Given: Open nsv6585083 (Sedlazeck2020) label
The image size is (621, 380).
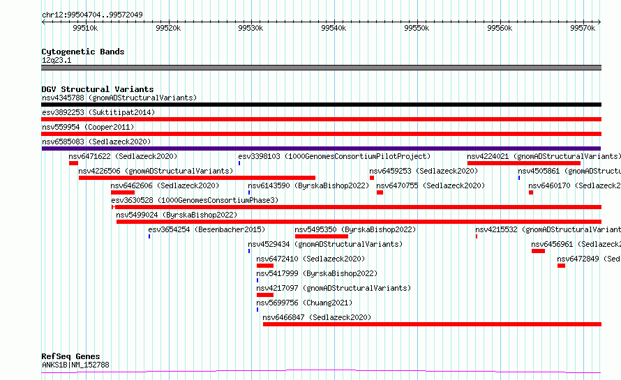Looking at the screenshot, I should tap(96, 142).
